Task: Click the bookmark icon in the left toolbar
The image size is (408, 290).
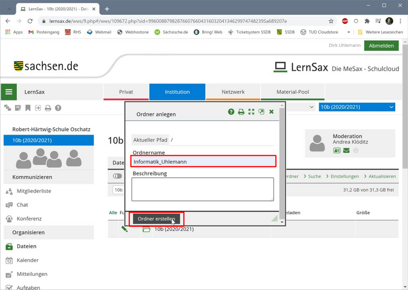Action: tap(28, 108)
